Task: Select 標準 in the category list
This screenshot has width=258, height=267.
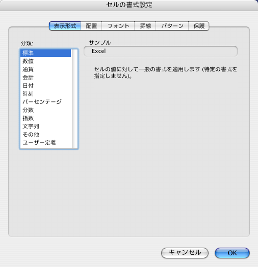Action: click(46, 53)
